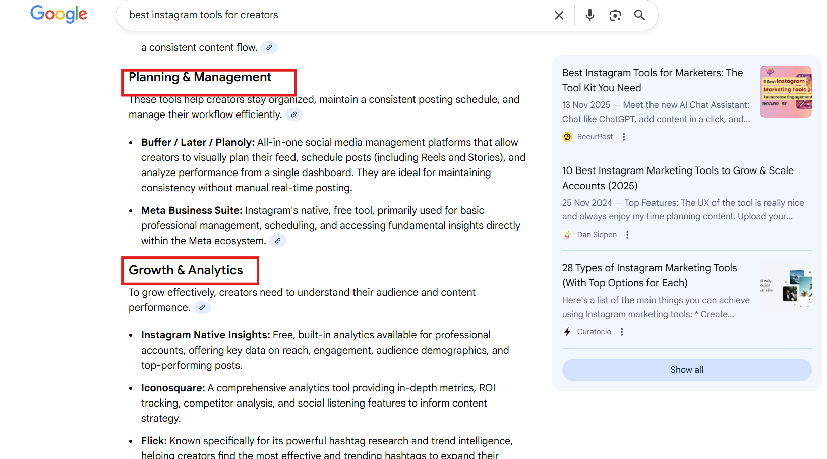Open more options for Curator.io result
The width and height of the screenshot is (827, 459).
tap(622, 332)
